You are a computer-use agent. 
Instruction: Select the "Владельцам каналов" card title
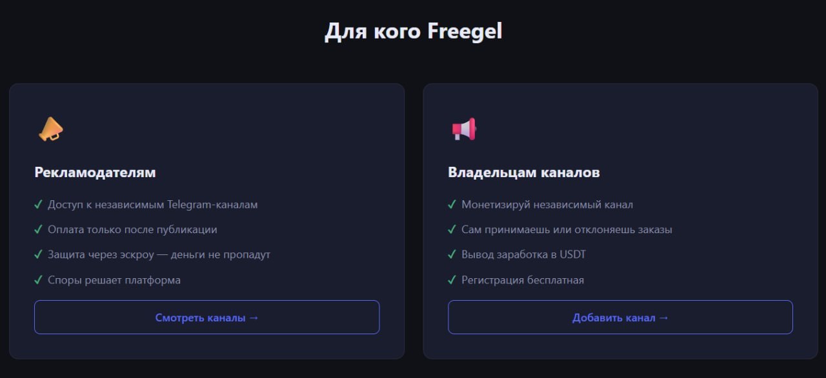(x=524, y=173)
